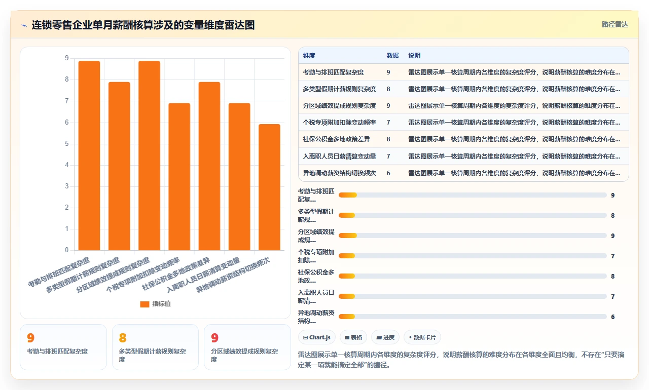Click the 表格 tag button
The image size is (649, 390).
353,337
